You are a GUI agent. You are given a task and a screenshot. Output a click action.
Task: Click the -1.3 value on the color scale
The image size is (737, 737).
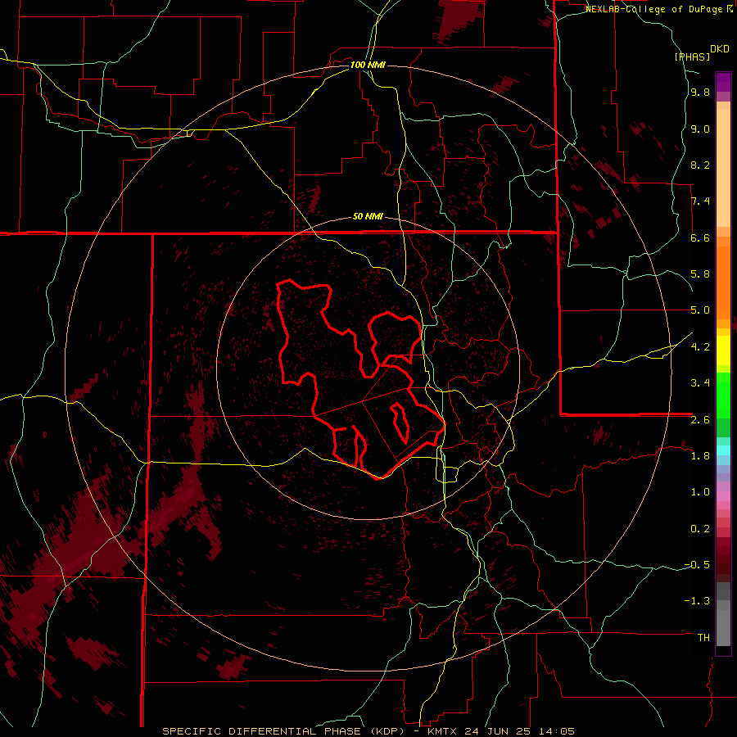pos(697,601)
